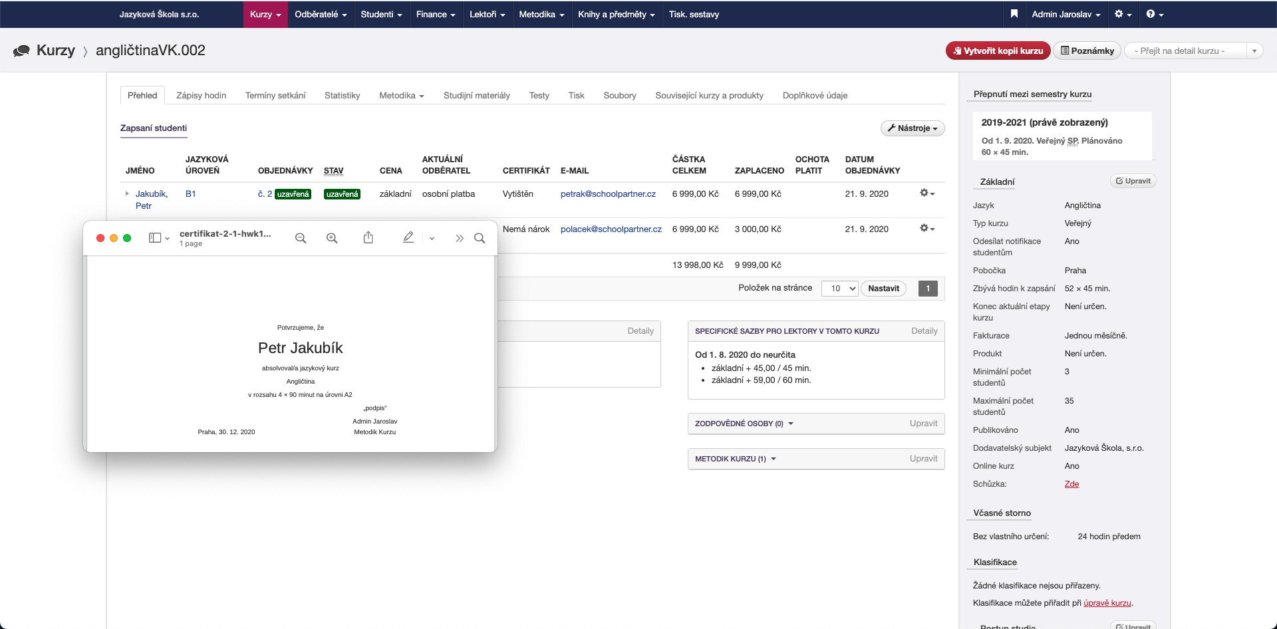Open more toolbar items chevrons in preview
Screen dimensions: 1277x629
click(459, 238)
